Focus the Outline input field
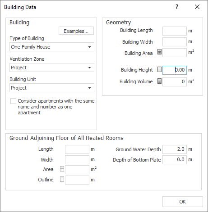Screen dimensions: 208x212 tap(77, 180)
